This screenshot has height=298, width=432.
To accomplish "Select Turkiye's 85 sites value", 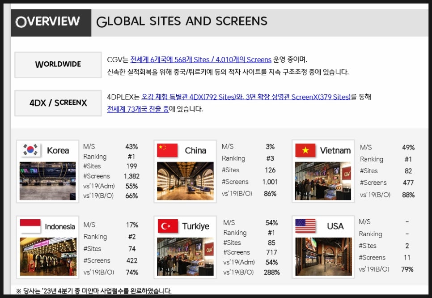I will [x=271, y=243].
